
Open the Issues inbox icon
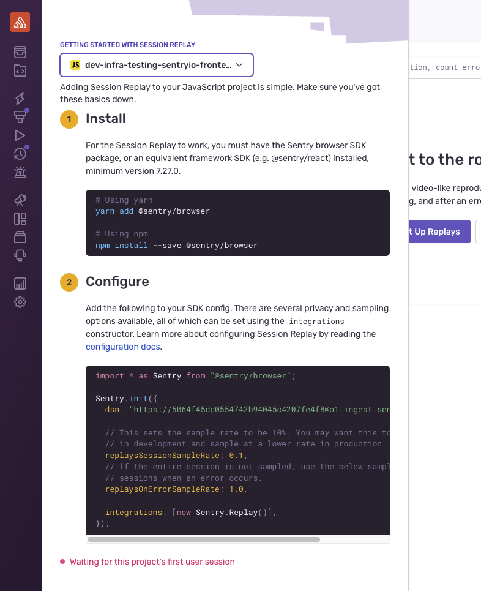[x=20, y=52]
